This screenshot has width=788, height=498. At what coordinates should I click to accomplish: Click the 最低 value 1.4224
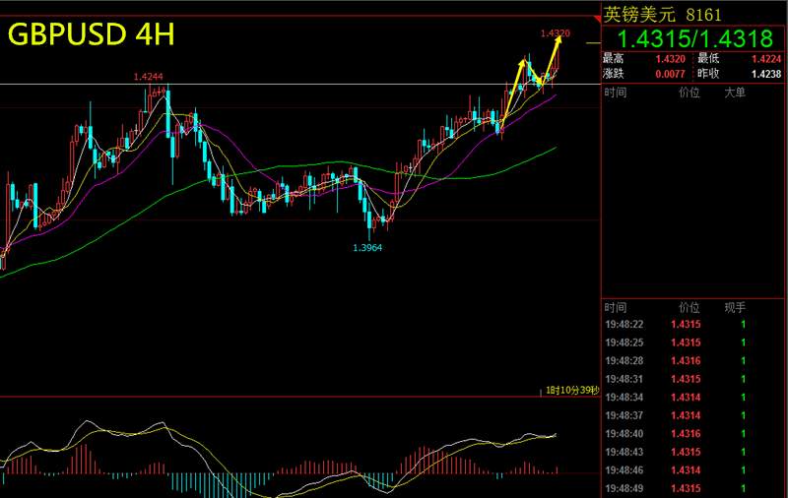coord(766,59)
